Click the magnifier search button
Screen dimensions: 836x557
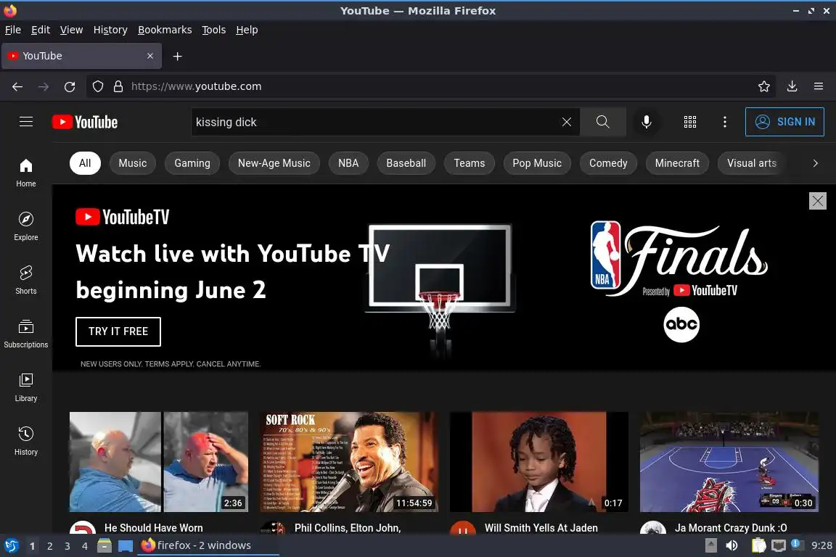(x=602, y=122)
